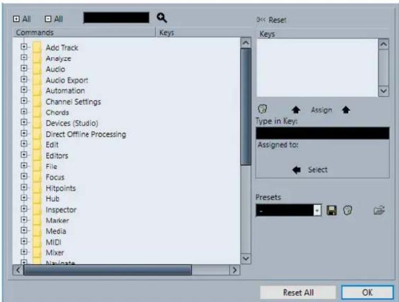The height and width of the screenshot is (302, 399).
Task: Click the Type in Key field
Action: click(x=322, y=133)
